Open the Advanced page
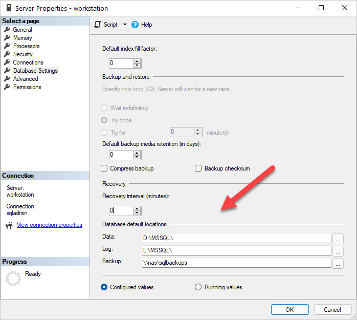Image resolution: width=357 pixels, height=320 pixels. [x=26, y=79]
